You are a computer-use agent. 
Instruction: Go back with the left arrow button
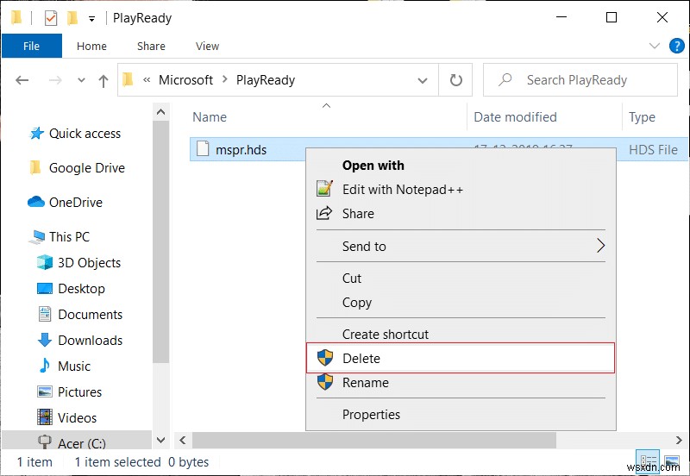(x=22, y=80)
